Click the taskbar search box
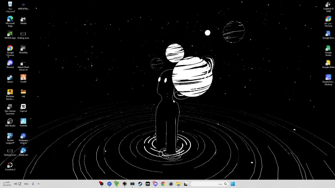335x188 pixels. 209,184
